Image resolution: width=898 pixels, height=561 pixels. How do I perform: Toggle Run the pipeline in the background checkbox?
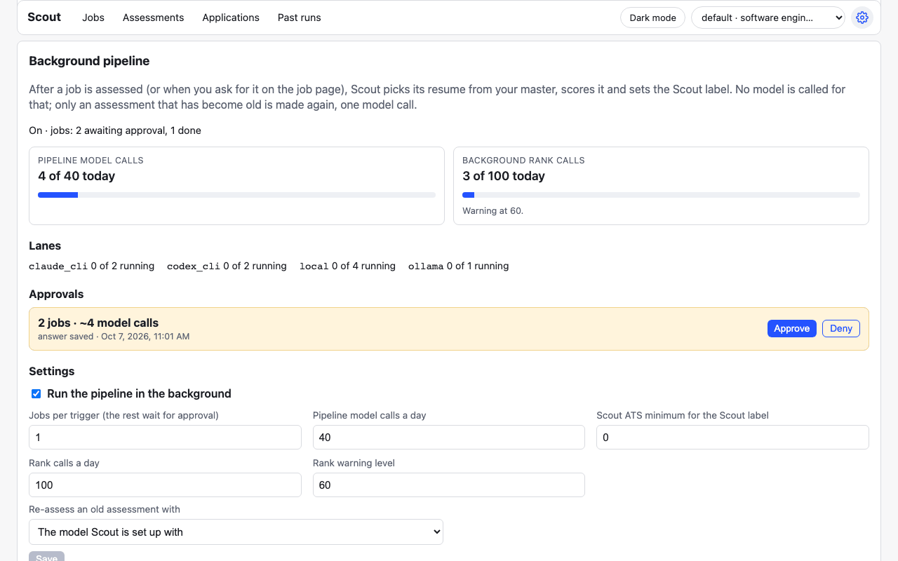point(36,394)
